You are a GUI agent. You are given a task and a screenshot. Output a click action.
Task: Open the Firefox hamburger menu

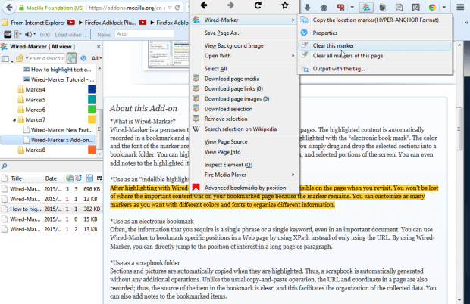point(460,7)
